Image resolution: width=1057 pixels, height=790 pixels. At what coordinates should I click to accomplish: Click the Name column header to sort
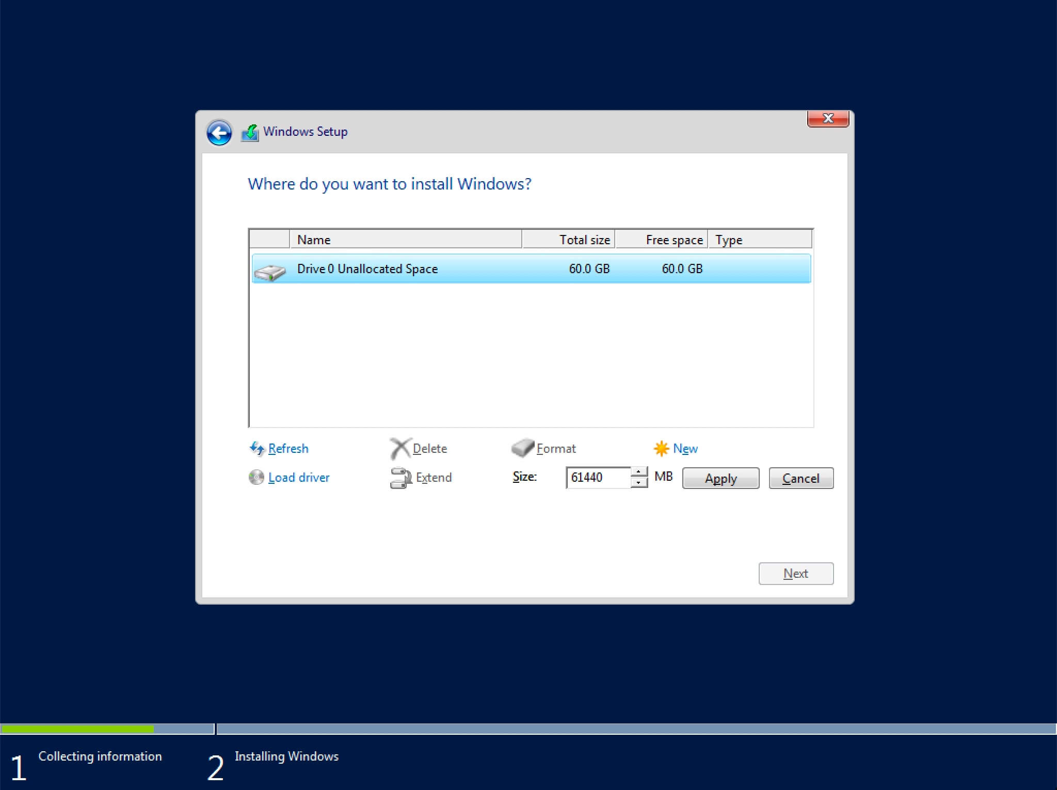pyautogui.click(x=406, y=239)
